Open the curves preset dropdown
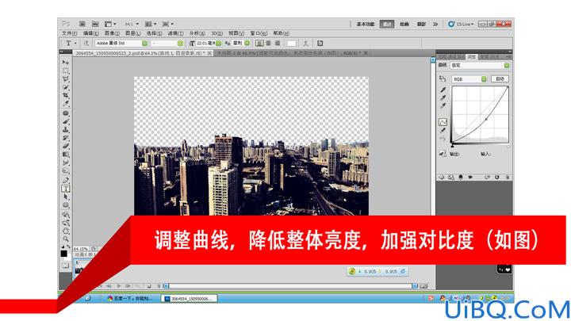The width and height of the screenshot is (571, 321). [480, 66]
